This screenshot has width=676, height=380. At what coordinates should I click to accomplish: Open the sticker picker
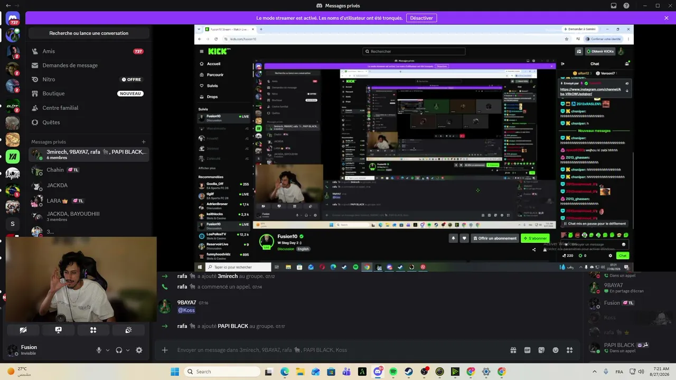[541, 350]
